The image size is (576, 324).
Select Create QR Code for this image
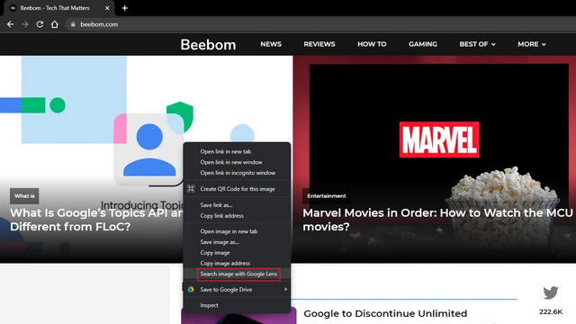pyautogui.click(x=237, y=189)
